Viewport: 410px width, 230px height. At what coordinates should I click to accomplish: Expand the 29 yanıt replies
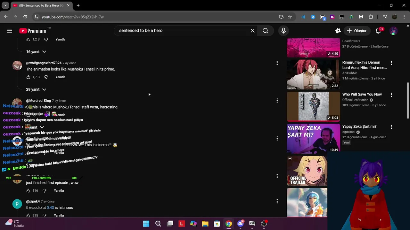pyautogui.click(x=36, y=89)
